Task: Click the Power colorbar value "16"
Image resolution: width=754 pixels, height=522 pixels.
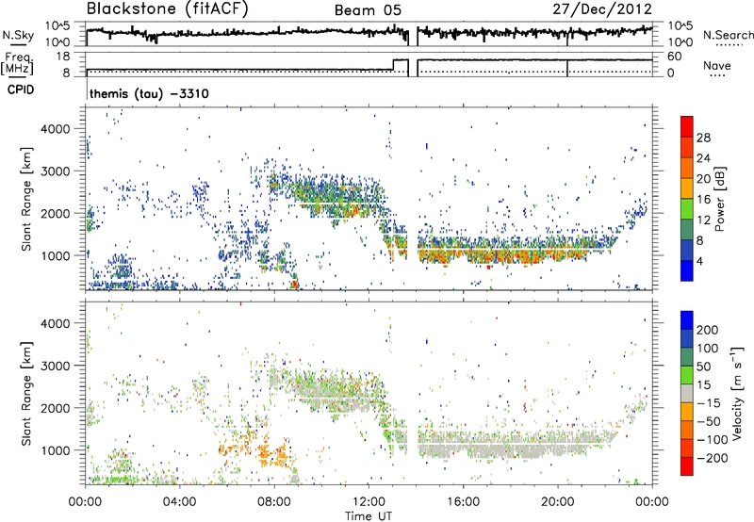Action: pos(703,200)
